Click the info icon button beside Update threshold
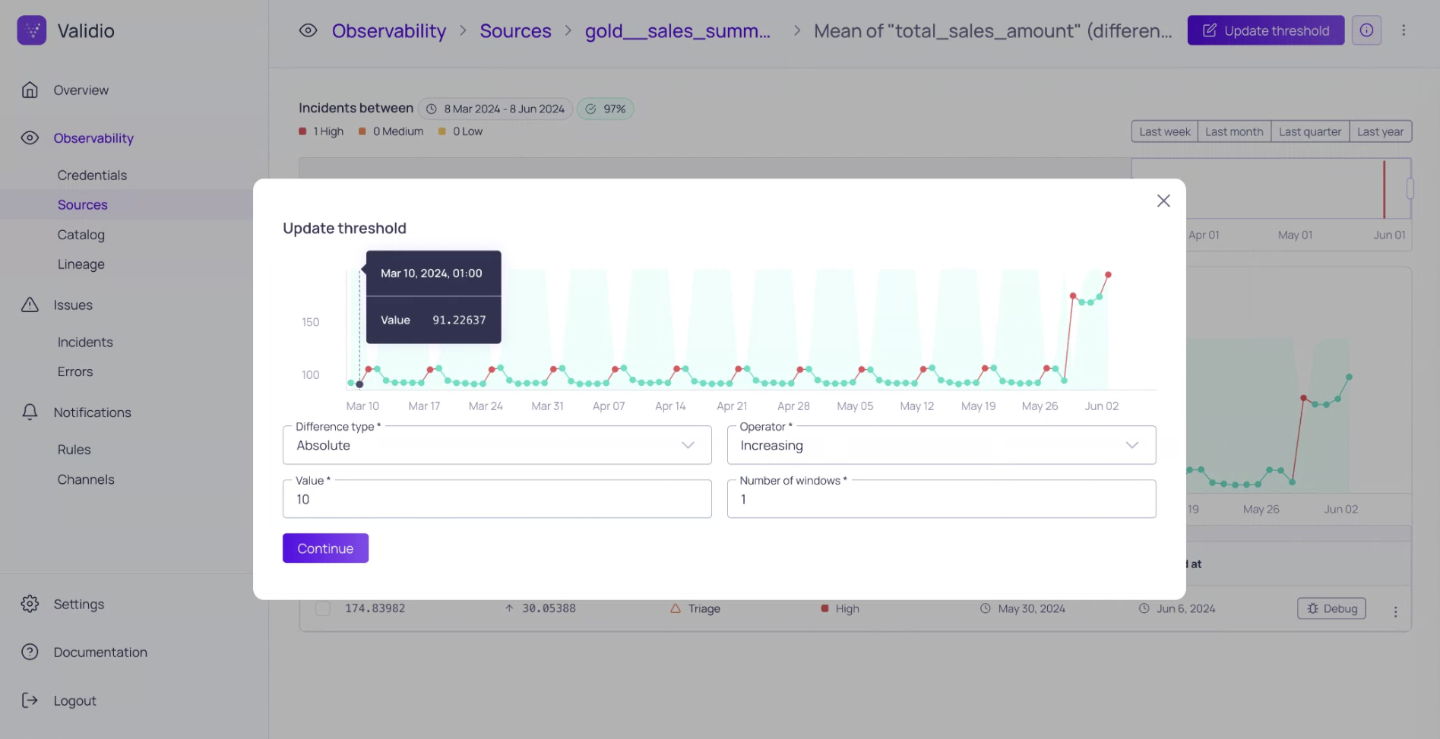This screenshot has width=1440, height=739. pyautogui.click(x=1366, y=30)
